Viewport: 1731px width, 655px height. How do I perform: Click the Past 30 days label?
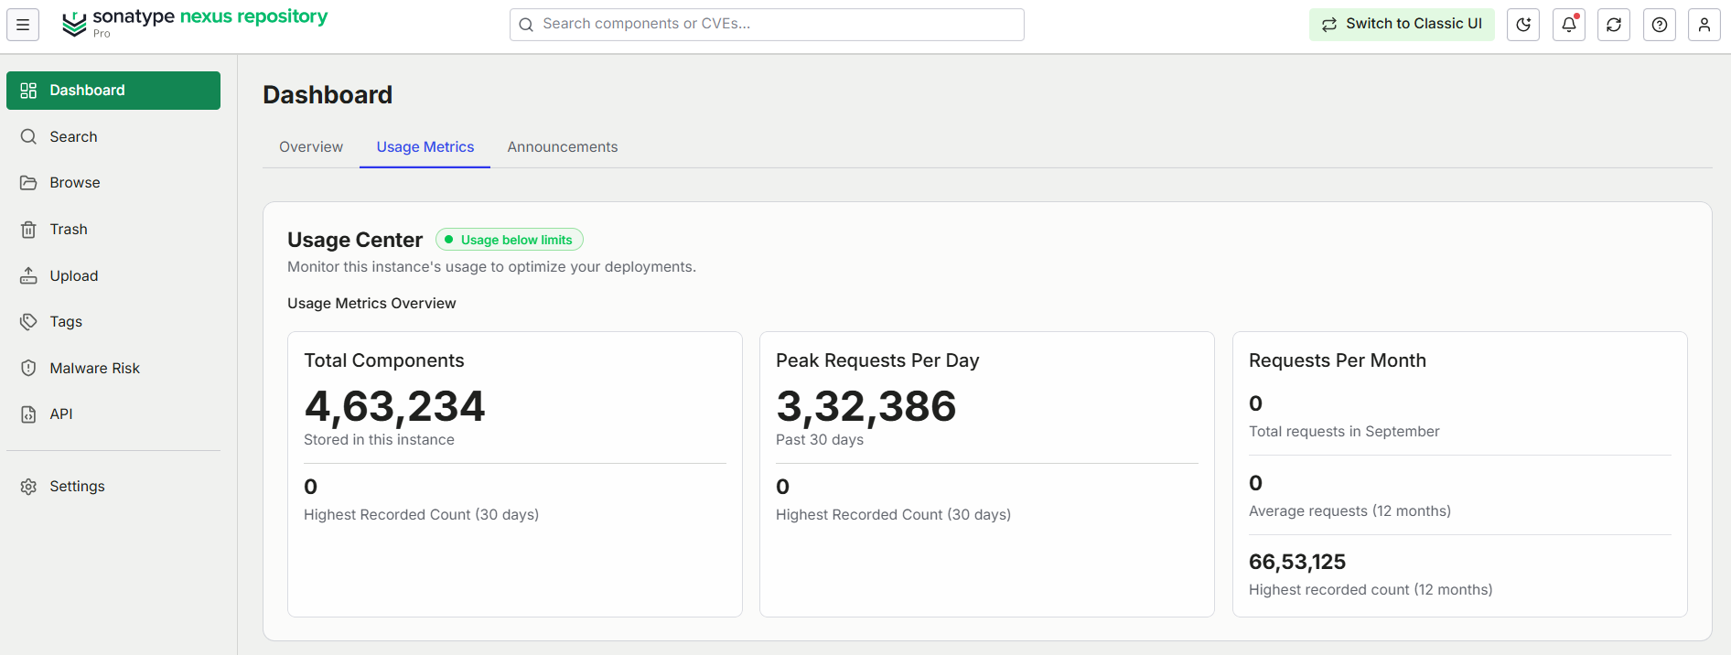pyautogui.click(x=820, y=440)
